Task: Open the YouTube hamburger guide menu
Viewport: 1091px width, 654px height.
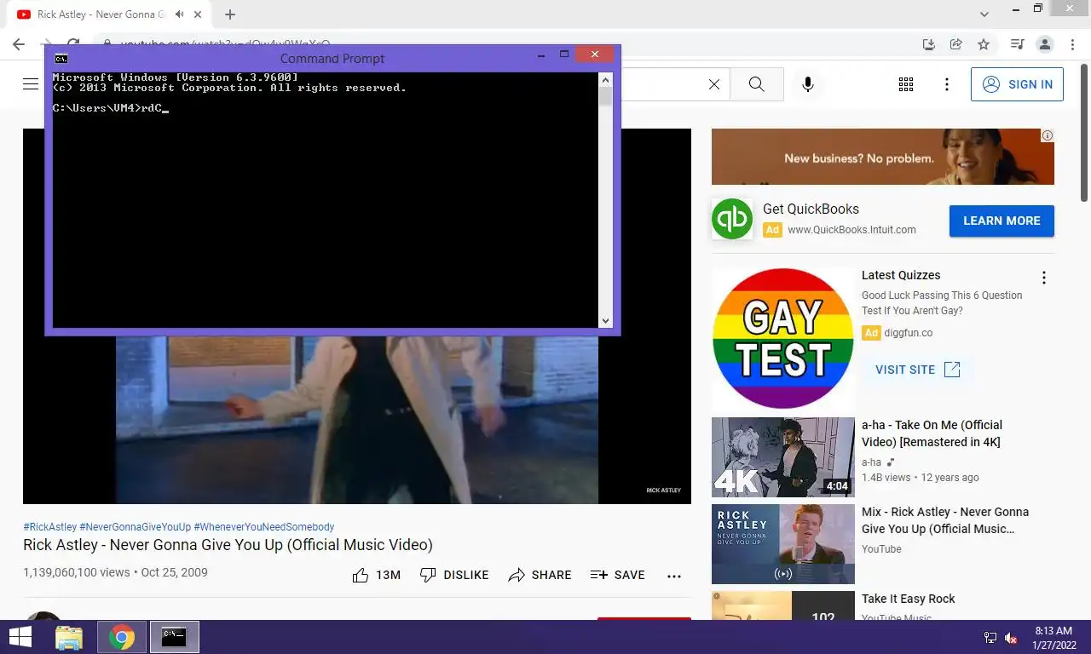Action: pos(31,83)
